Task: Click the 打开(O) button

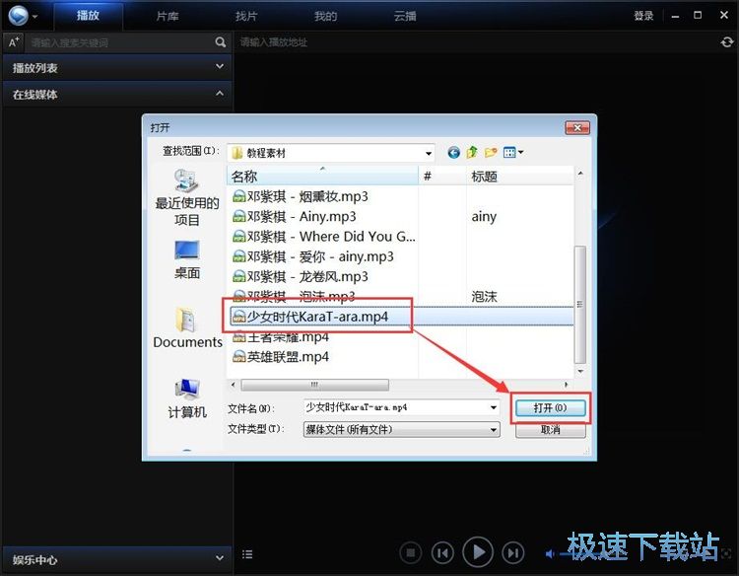Action: 550,407
